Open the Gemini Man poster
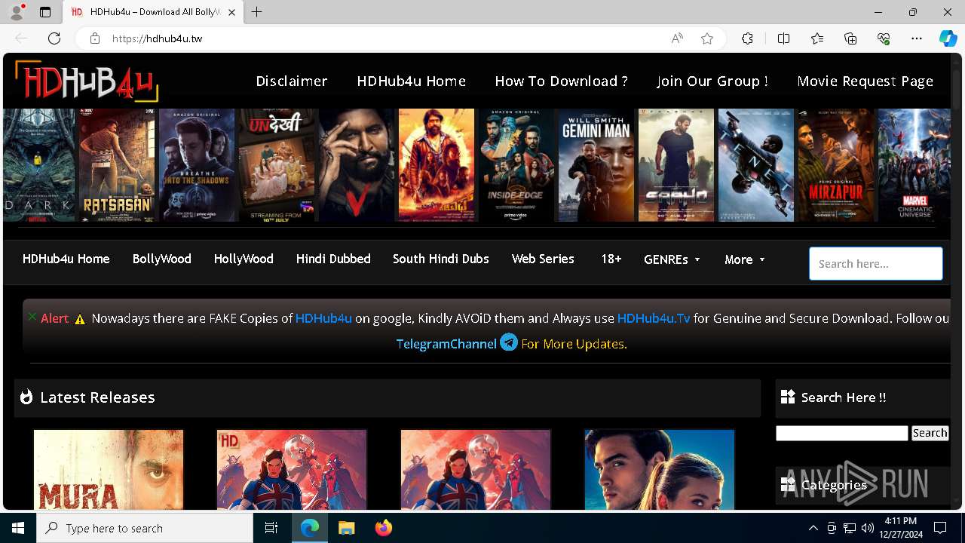The image size is (965, 543). pos(596,165)
